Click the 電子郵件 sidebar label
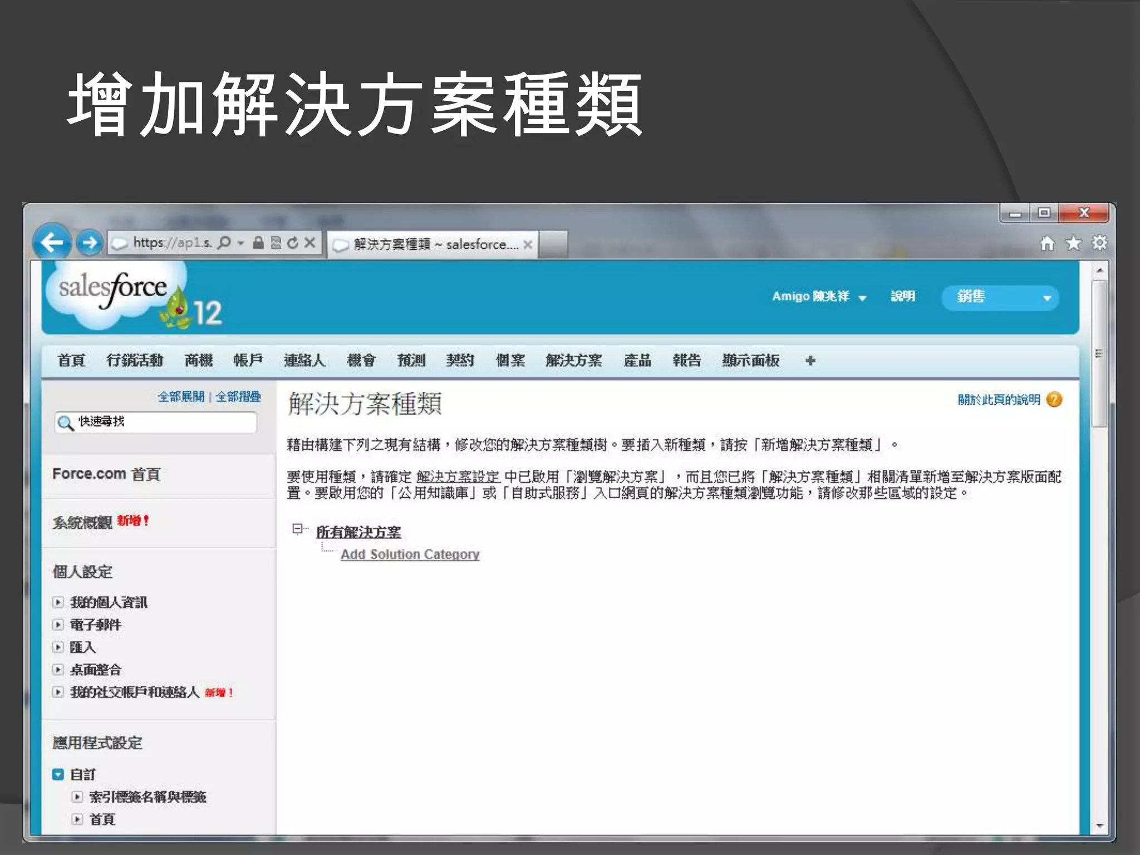 [95, 625]
